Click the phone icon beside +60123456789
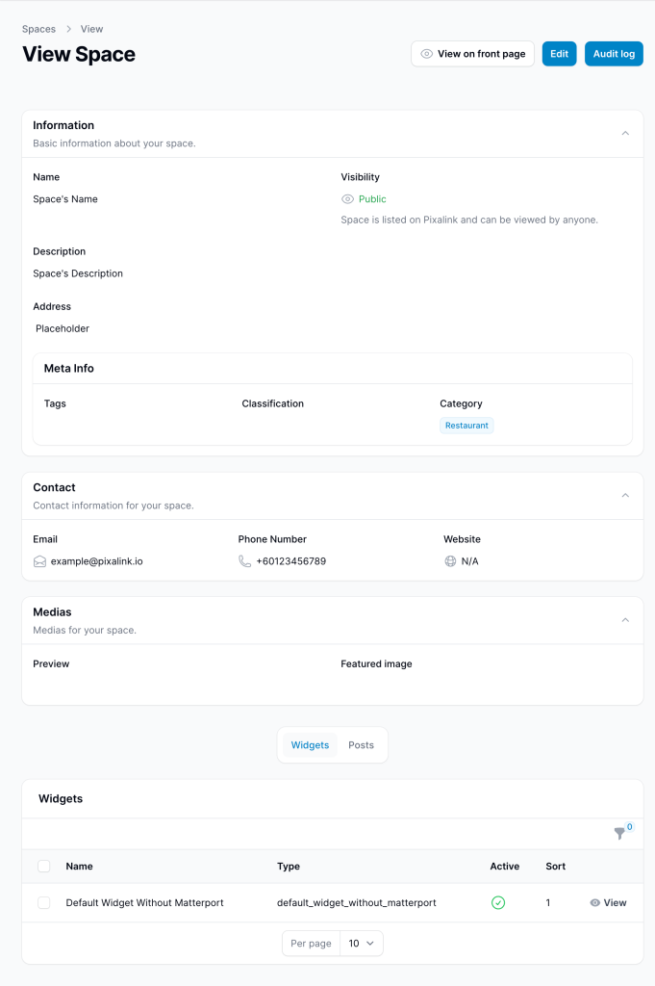 245,561
